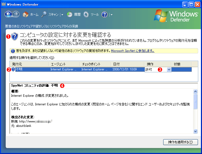Close the Windows Defender window

(197, 5)
